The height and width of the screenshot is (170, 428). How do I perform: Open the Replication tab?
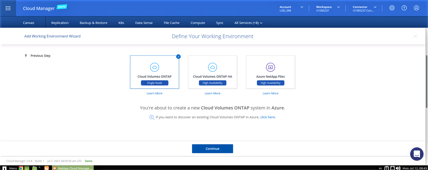[60, 23]
